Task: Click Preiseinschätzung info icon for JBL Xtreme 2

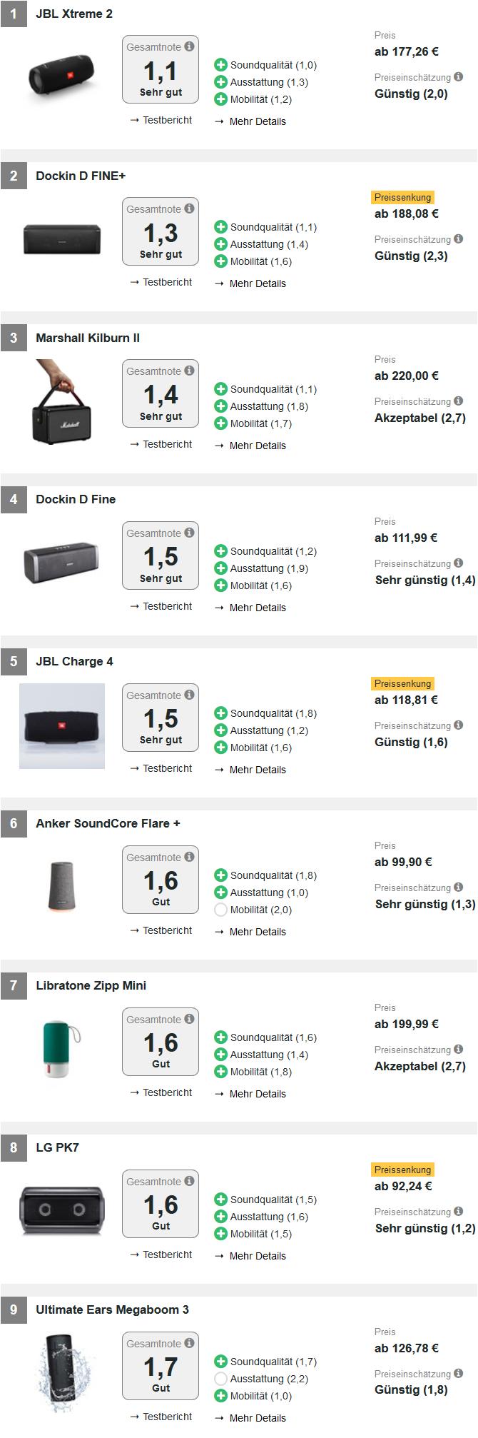Action: pos(458,76)
